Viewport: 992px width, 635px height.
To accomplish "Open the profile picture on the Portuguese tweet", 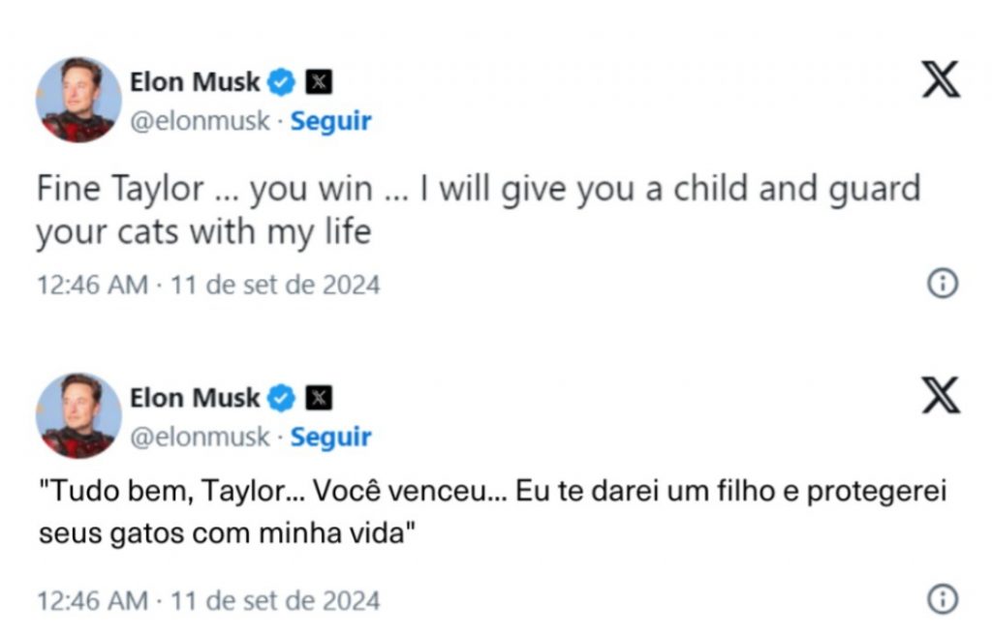I will 78,415.
